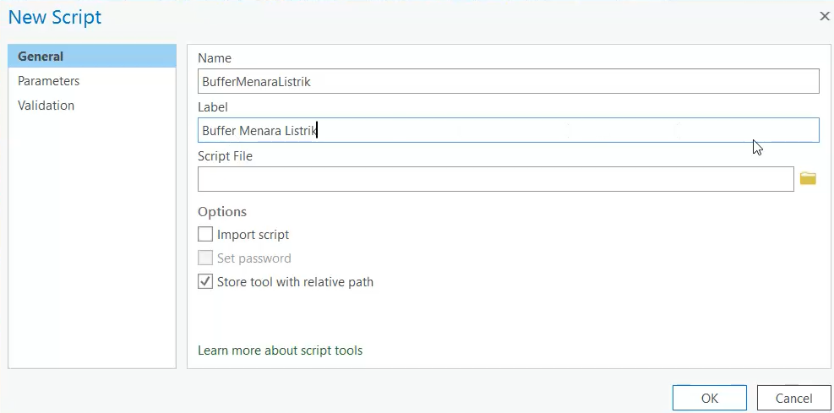Uncheck Store tool with relative path
The width and height of the screenshot is (834, 413).
pos(205,282)
